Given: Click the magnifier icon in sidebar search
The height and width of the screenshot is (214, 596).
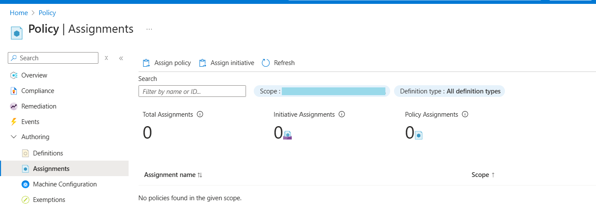Looking at the screenshot, I should [x=14, y=58].
